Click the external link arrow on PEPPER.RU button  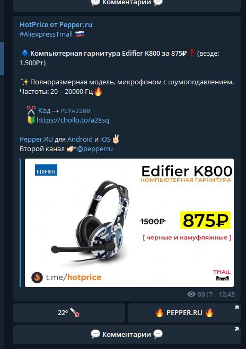[236, 308]
